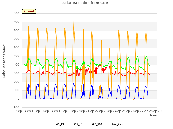Click the 900 y-axis tick label
Image resolution: width=173 pixels, height=129 pixels.
pos(16,22)
